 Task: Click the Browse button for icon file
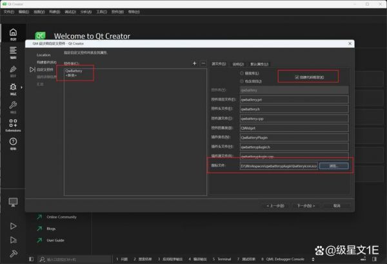pos(333,166)
